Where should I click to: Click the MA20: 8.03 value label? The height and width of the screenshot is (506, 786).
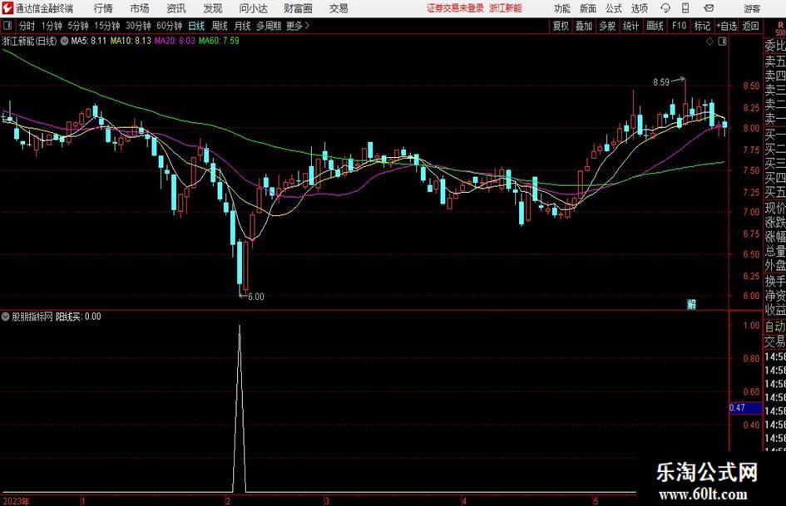175,41
